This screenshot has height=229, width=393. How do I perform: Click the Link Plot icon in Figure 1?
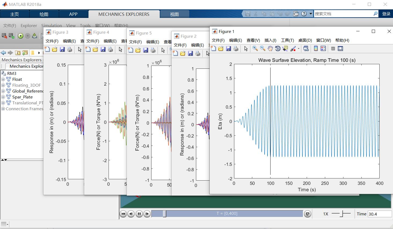(306, 48)
